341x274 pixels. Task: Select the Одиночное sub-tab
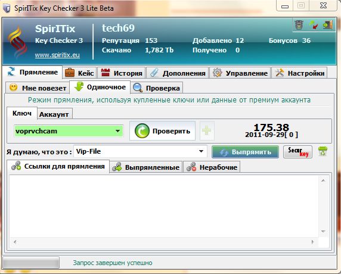(100, 87)
